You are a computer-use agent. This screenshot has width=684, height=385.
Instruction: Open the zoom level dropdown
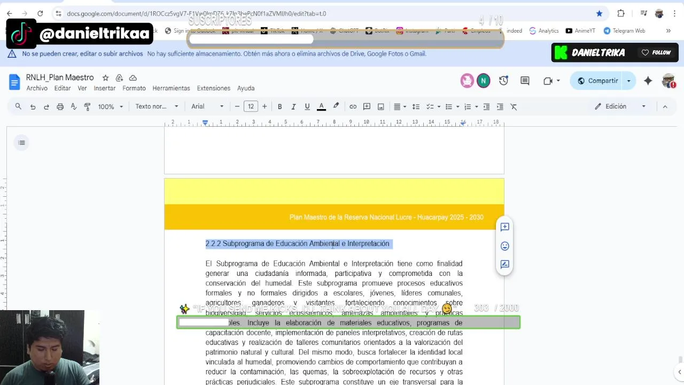click(x=110, y=106)
